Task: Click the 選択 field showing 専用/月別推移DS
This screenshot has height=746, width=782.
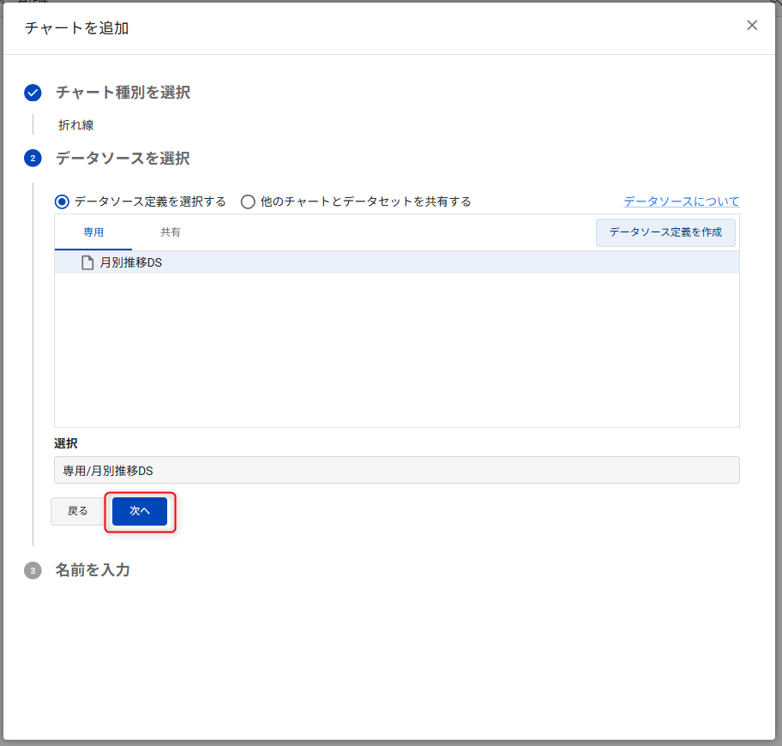Action: point(396,470)
